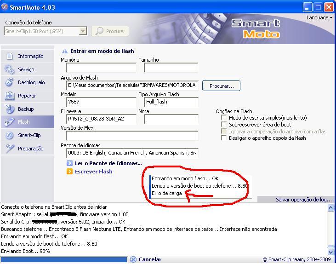
Task: Click the Reparar first-aid icon
Action: [10, 96]
